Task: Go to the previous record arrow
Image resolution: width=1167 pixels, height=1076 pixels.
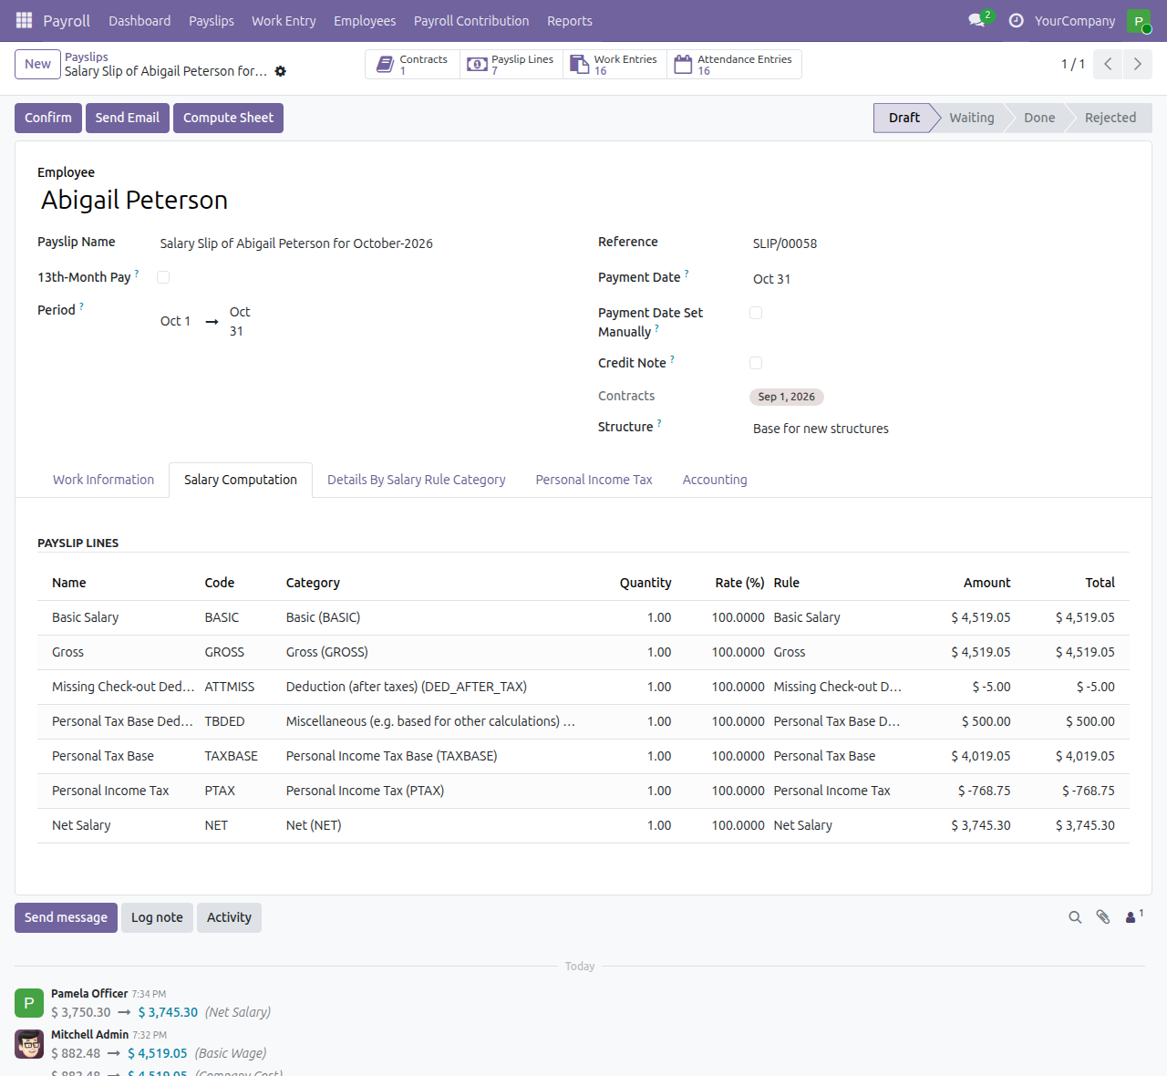Action: [1108, 64]
